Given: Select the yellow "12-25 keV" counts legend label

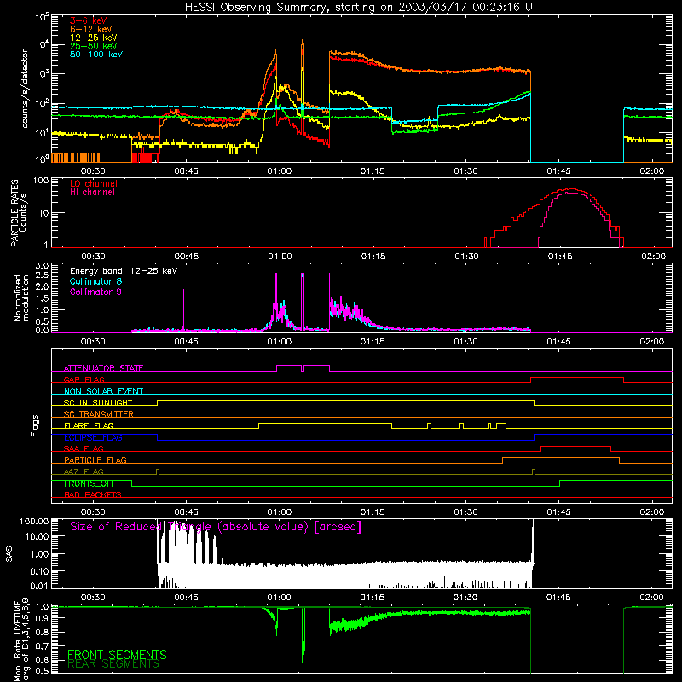Looking at the screenshot, I should pos(94,38).
